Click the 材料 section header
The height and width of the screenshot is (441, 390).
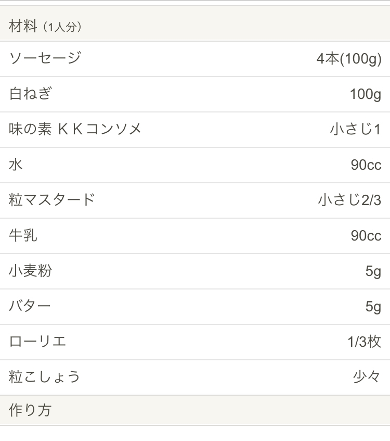coord(23,26)
